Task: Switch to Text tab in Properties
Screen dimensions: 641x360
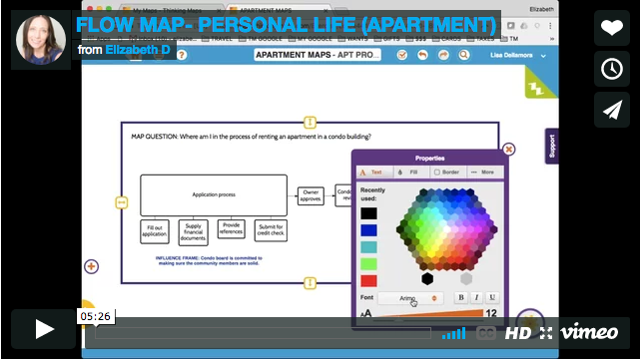Action: pyautogui.click(x=374, y=173)
